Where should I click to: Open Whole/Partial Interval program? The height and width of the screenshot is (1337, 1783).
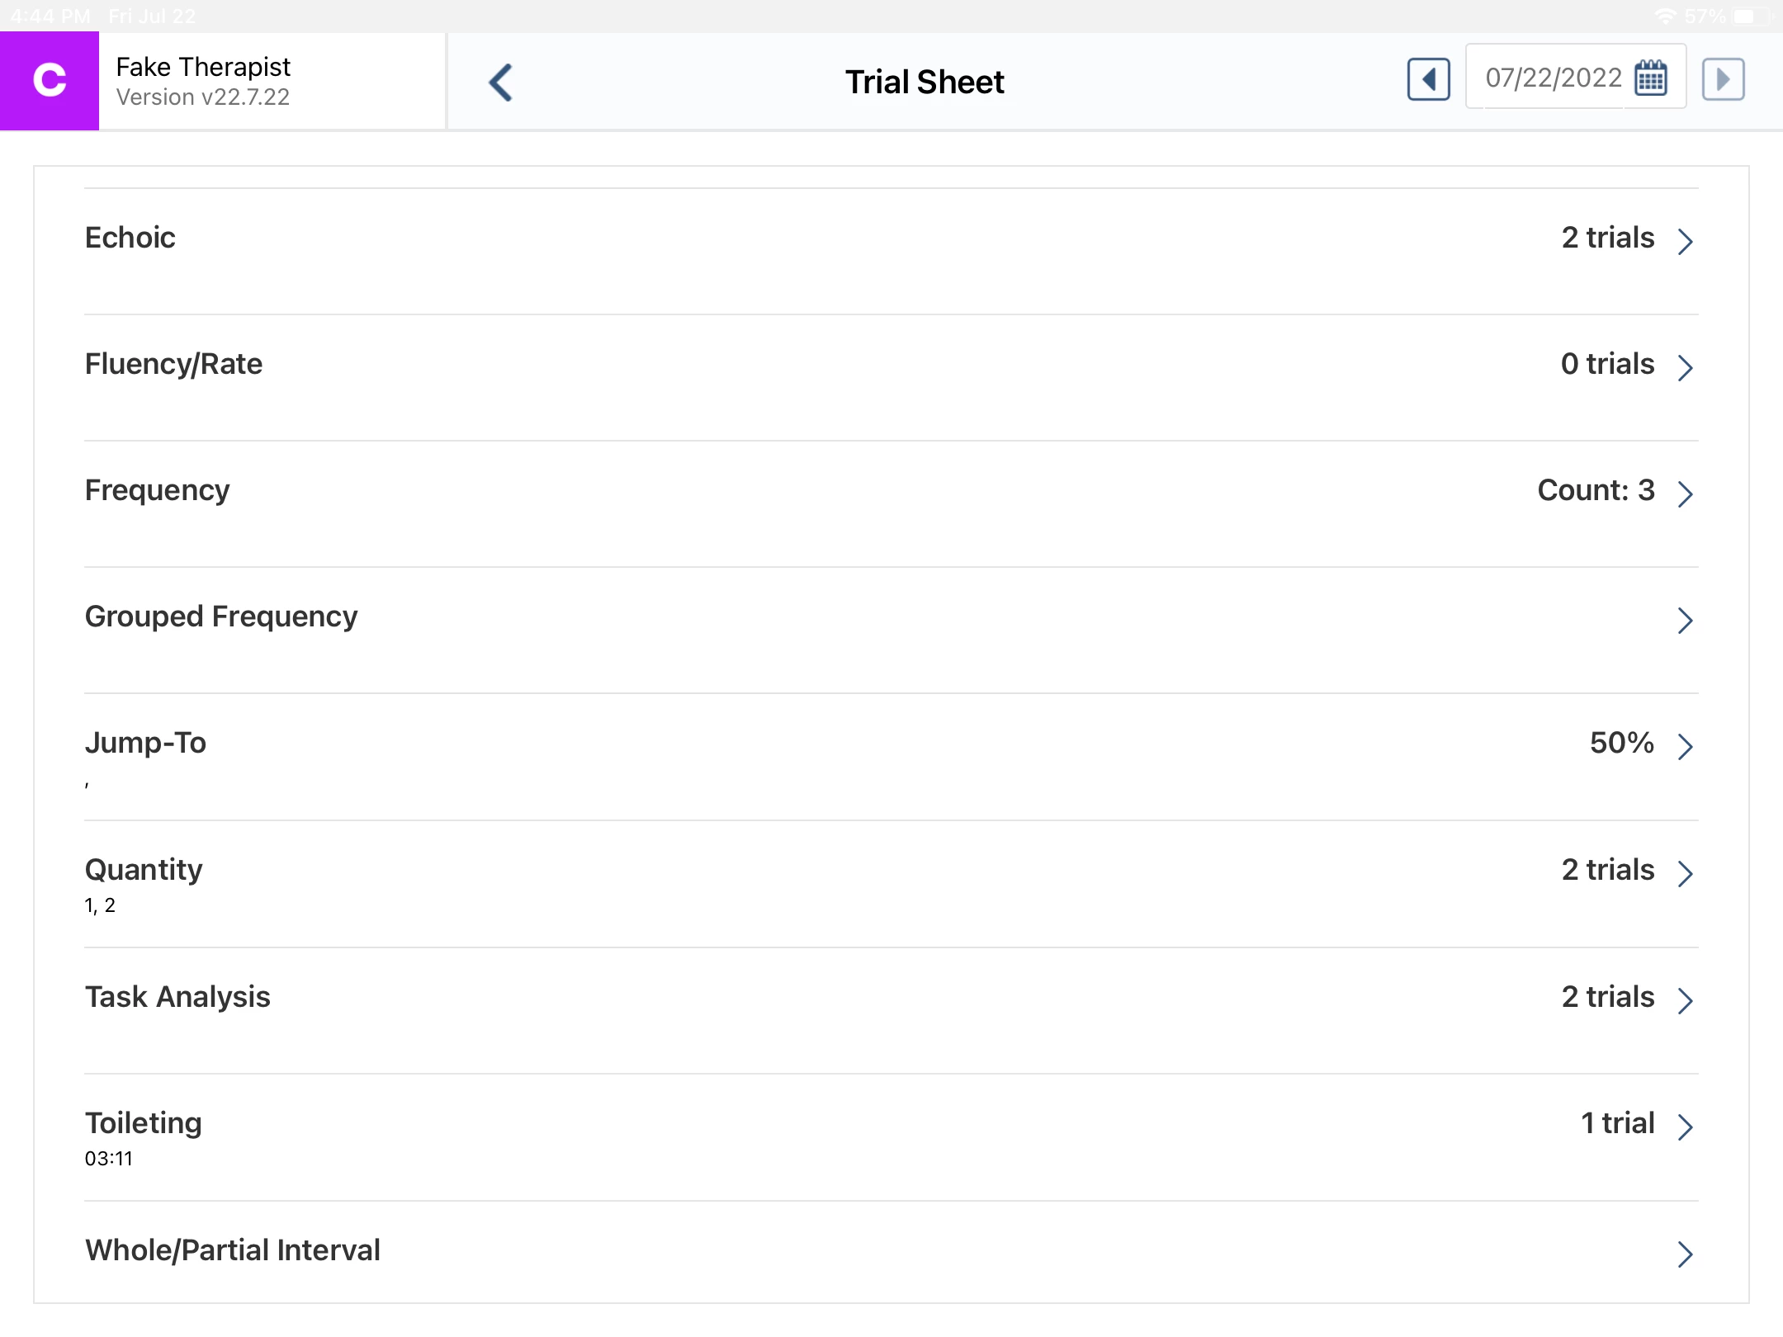tap(233, 1250)
